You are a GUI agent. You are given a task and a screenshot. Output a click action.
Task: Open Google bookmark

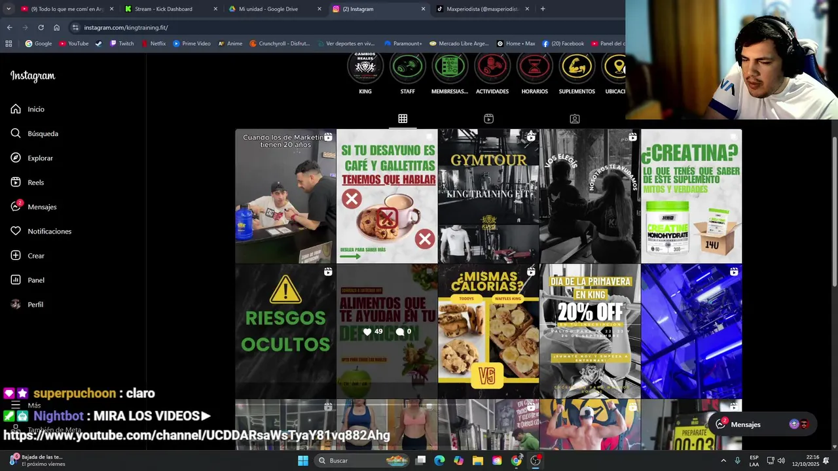point(38,44)
